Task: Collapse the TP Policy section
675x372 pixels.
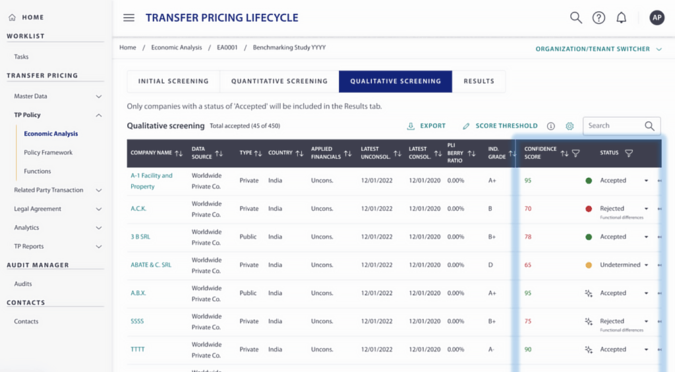Action: point(98,115)
